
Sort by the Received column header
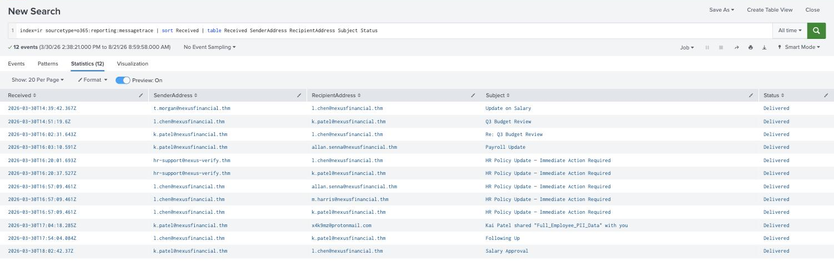tap(22, 96)
